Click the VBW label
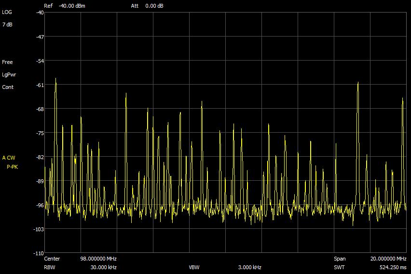 click(x=194, y=267)
